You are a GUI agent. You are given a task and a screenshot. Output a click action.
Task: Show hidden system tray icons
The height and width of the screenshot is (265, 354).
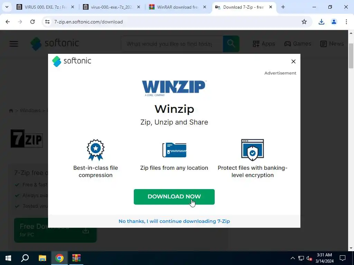coord(292,258)
